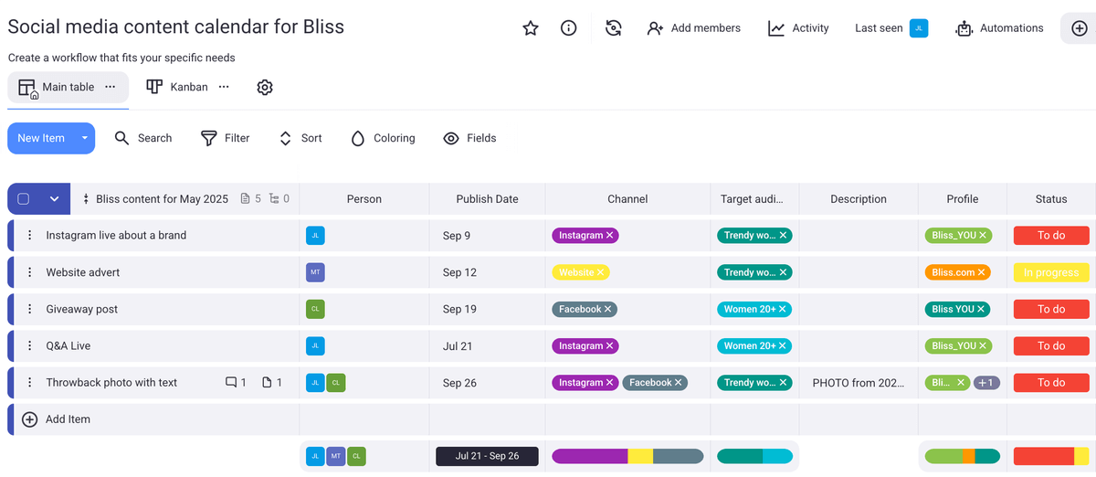Click the plus icon in top-right corner
Viewport: 1096px width, 477px height.
coord(1079,28)
